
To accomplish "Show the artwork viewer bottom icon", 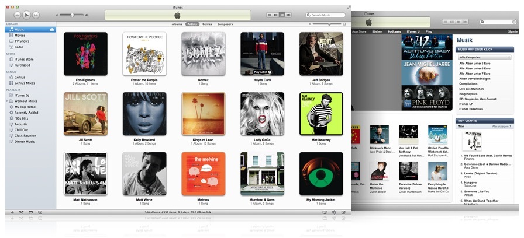I will pos(40,212).
